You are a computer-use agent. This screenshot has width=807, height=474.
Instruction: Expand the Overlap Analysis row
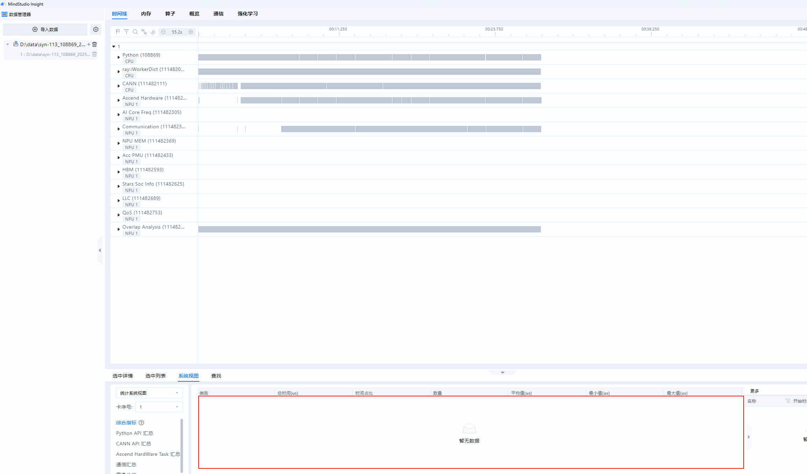click(x=119, y=229)
